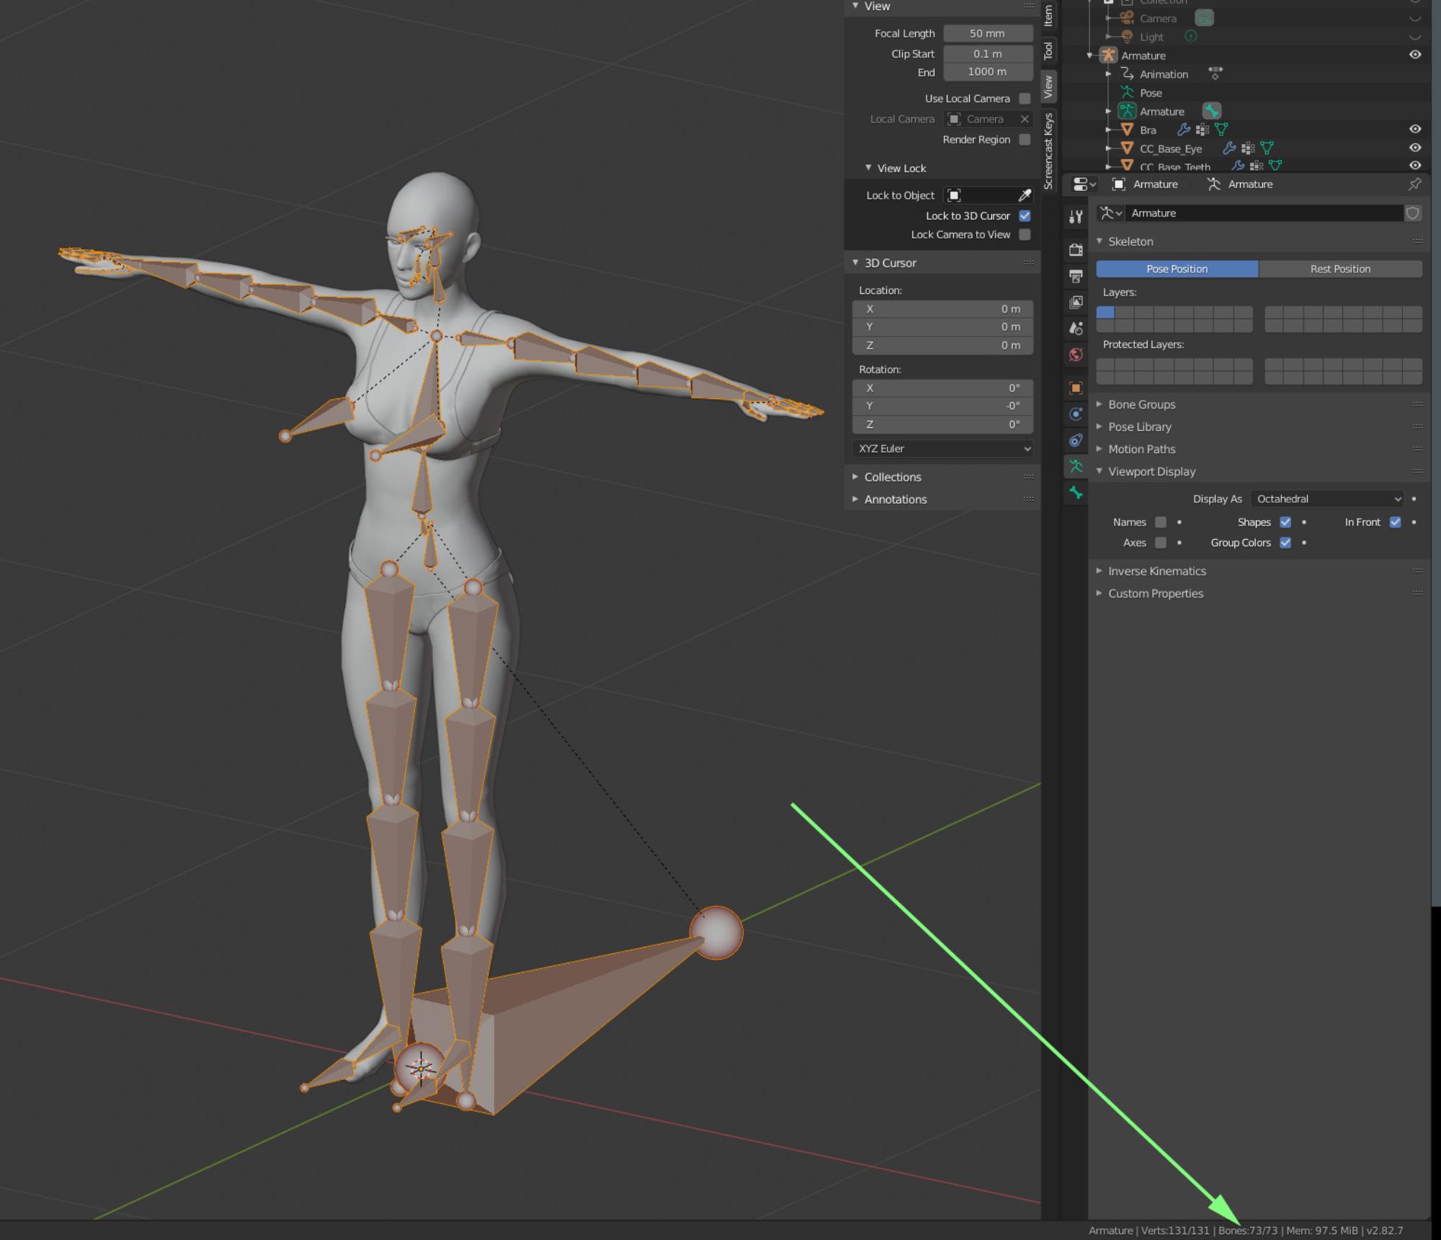The image size is (1441, 1240).
Task: Open the View Layer properties tab
Action: point(1076,302)
